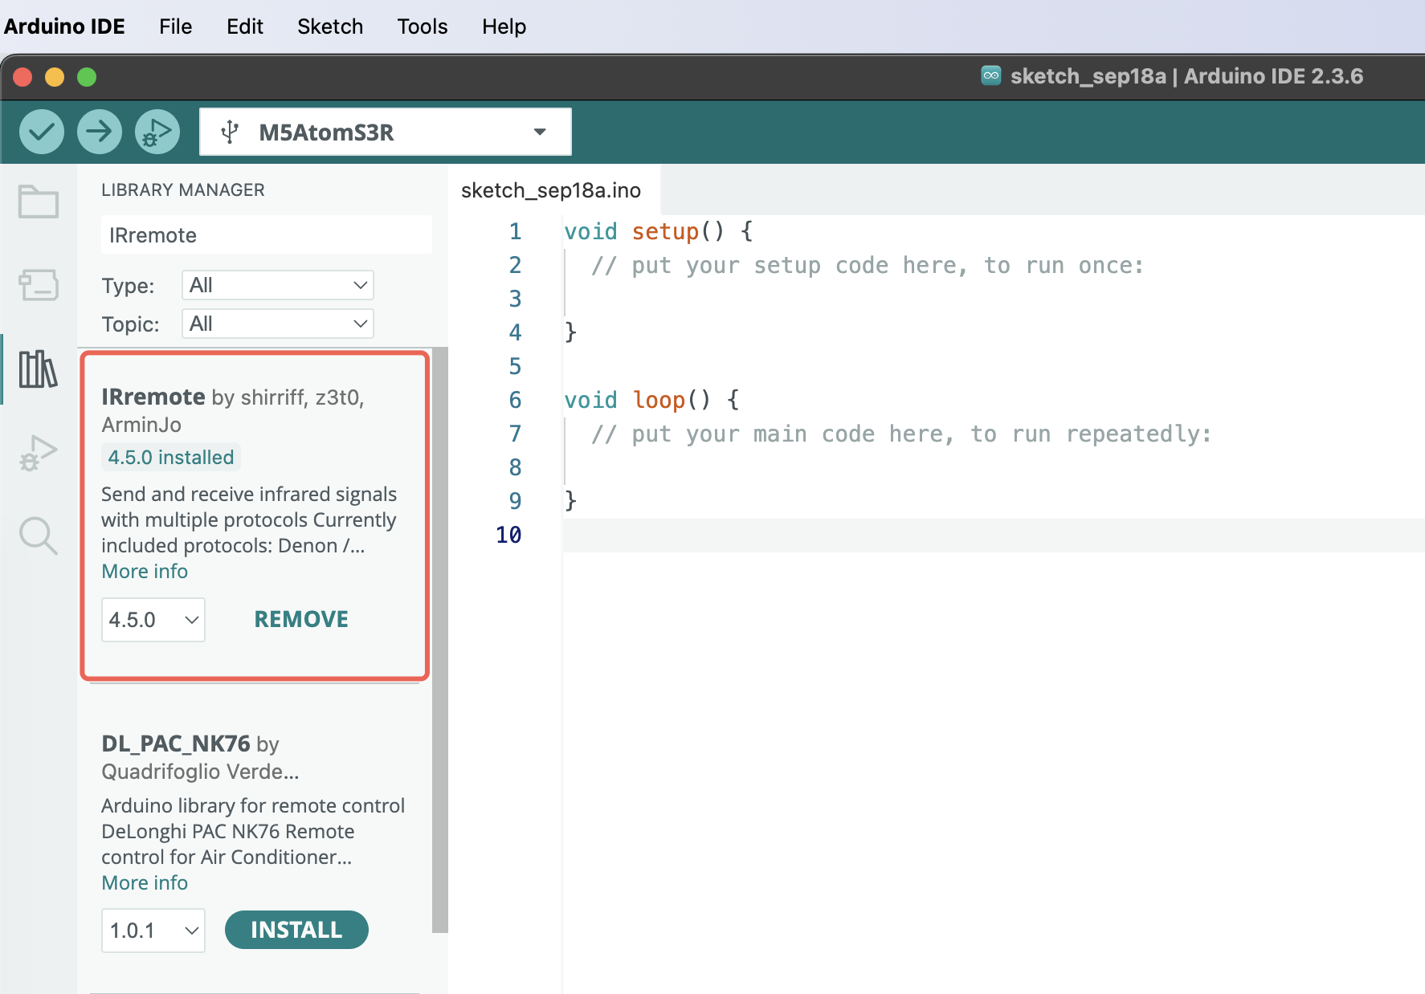Click the empty line 10 in editor

click(x=994, y=535)
